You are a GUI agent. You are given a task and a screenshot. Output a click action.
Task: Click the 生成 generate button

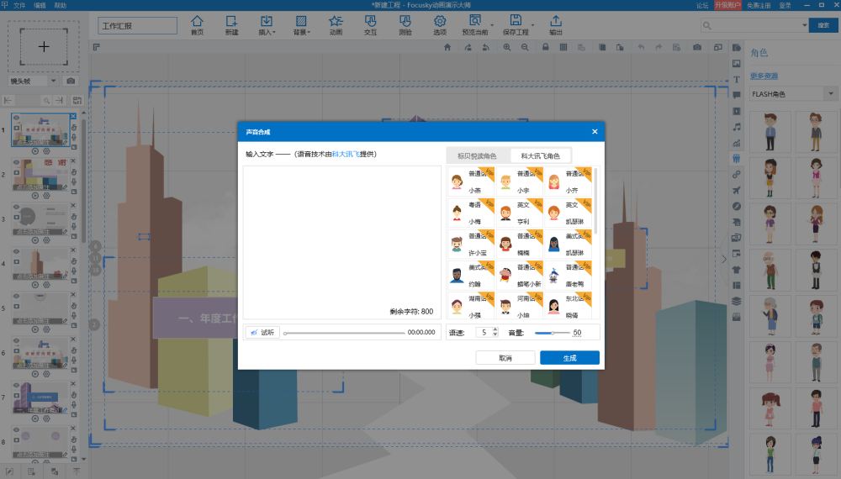(x=569, y=358)
